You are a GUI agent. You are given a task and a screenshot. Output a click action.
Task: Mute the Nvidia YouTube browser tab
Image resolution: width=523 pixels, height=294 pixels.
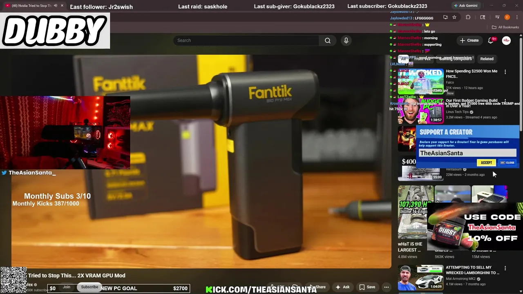pyautogui.click(x=56, y=6)
